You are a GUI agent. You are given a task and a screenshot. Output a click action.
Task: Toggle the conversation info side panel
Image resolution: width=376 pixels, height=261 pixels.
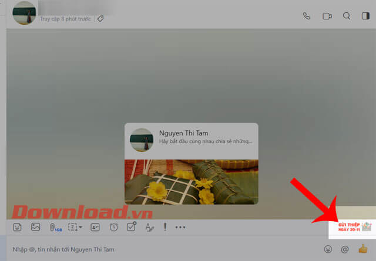point(365,16)
